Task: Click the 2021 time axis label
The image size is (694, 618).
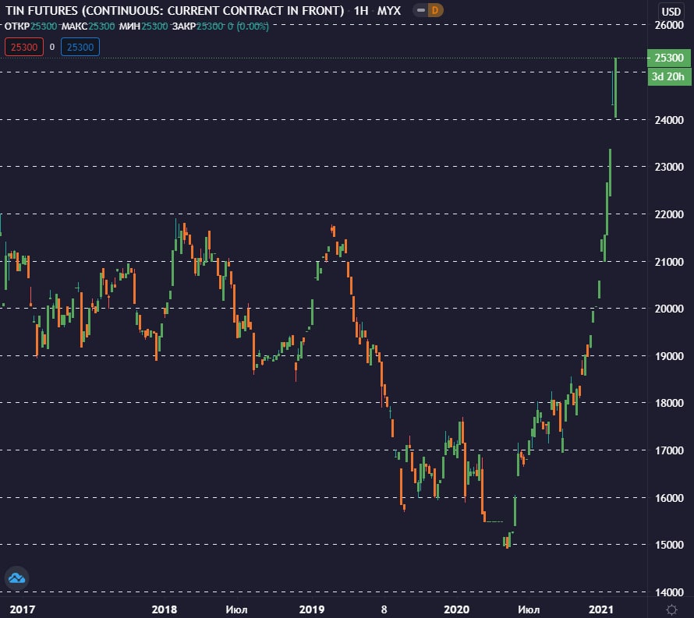Action: tap(601, 609)
